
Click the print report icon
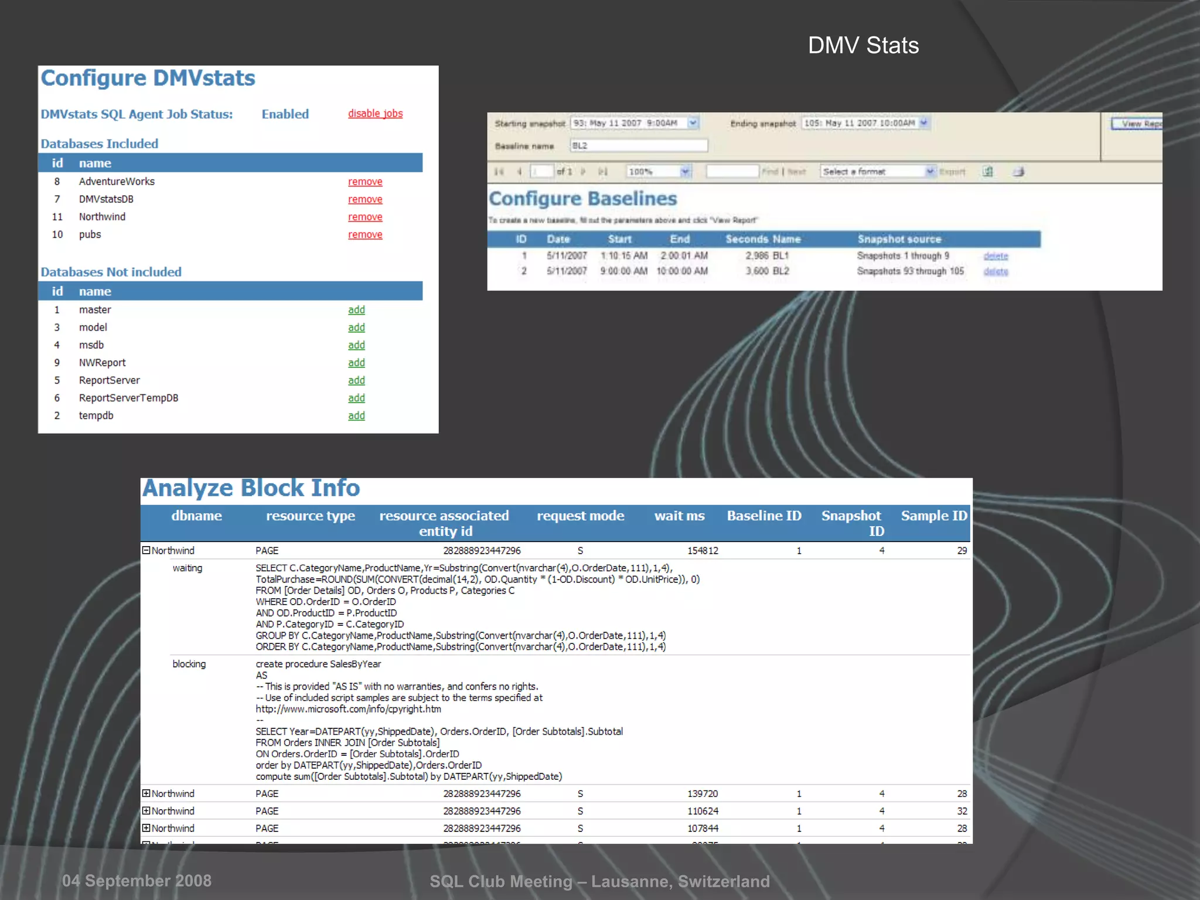point(1019,172)
